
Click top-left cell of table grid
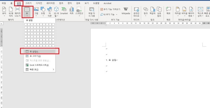coord(26,24)
